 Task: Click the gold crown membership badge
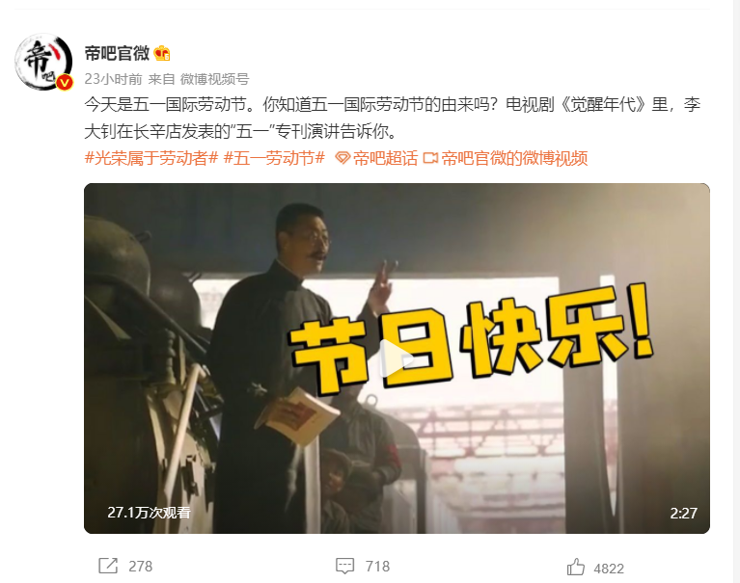tap(162, 53)
